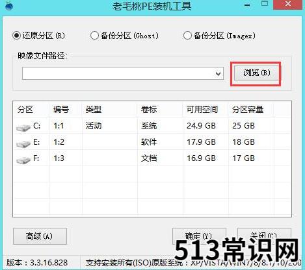Click the 系统 volume label cell
Image resolution: width=305 pixels, height=270 pixels.
149,126
